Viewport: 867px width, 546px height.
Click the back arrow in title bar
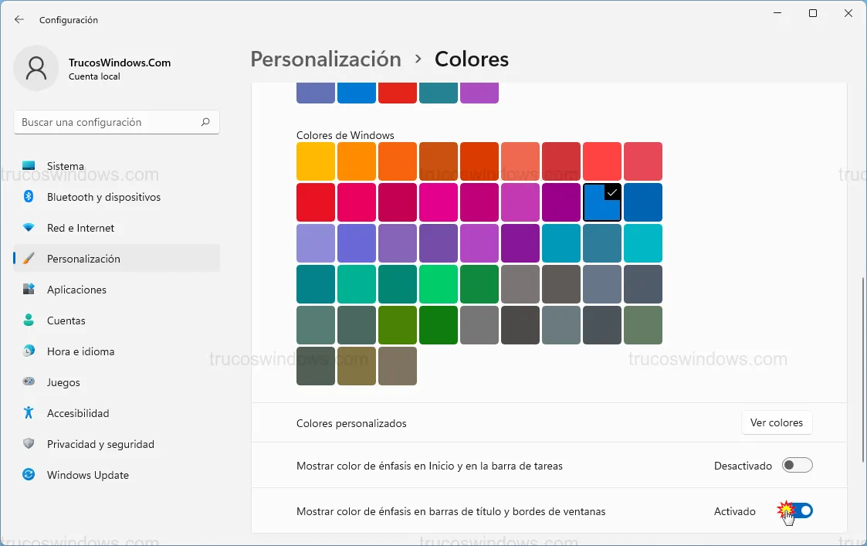tap(19, 19)
